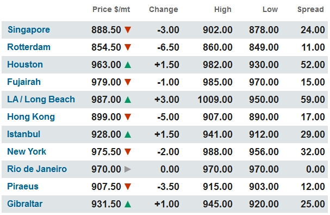This screenshot has height=215, width=330.
Task: Click the green up arrow next to Houston price
Action: coord(128,65)
